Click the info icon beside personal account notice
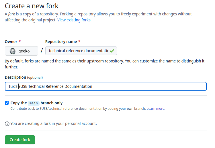 (7, 124)
